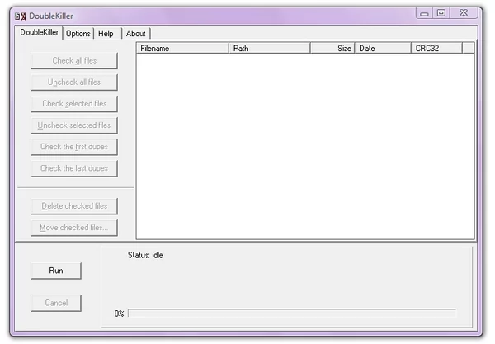
Task: Switch to the DoubleKiller tab
Action: [x=39, y=32]
